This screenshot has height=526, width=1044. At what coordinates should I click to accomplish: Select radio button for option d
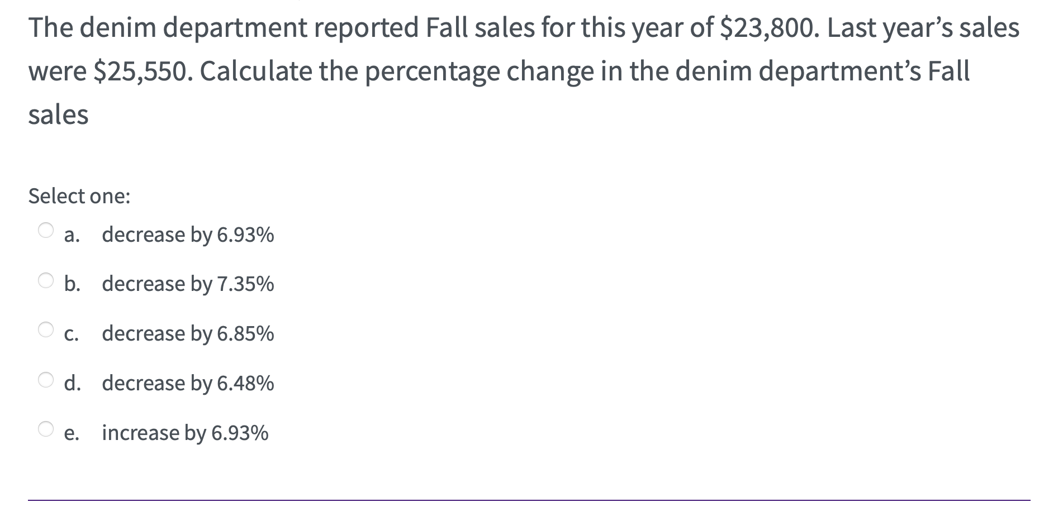(x=46, y=379)
